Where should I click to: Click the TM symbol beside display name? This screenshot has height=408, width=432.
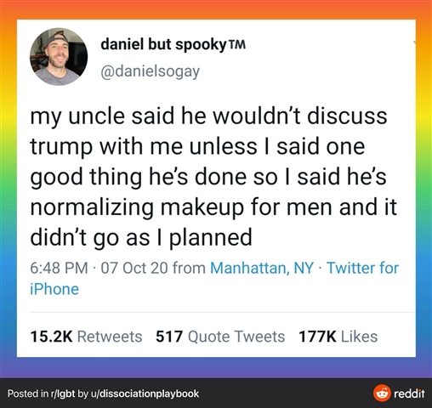[236, 44]
